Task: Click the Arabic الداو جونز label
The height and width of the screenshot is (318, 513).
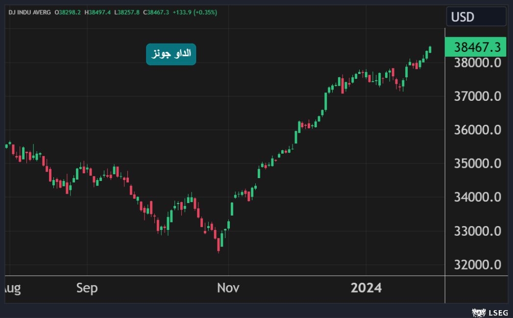Action: [x=171, y=54]
